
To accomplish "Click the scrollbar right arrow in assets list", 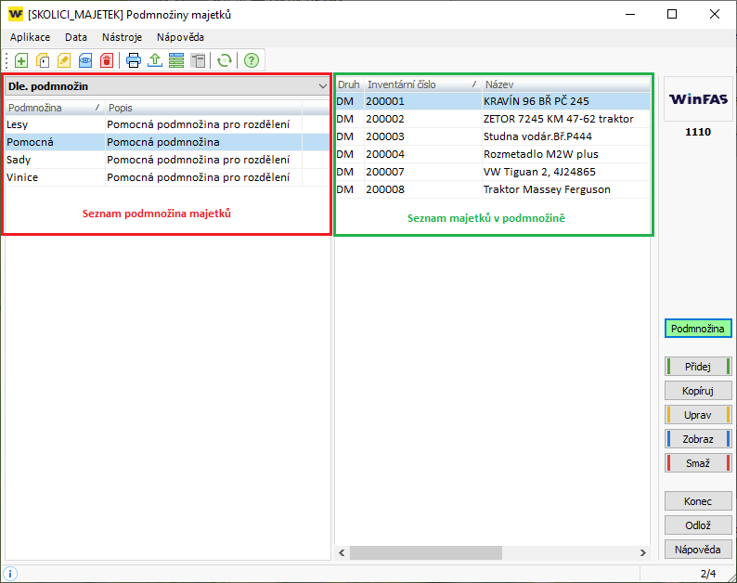I will click(643, 552).
